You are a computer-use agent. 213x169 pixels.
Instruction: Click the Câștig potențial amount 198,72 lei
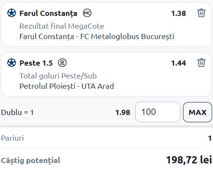click(189, 160)
